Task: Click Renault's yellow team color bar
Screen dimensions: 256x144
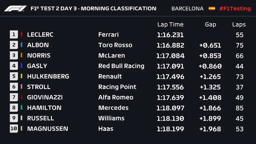Action: (x=21, y=76)
